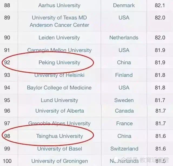This screenshot has height=166, width=173.
Task: Select the University of Basel name
Action: tap(59, 149)
